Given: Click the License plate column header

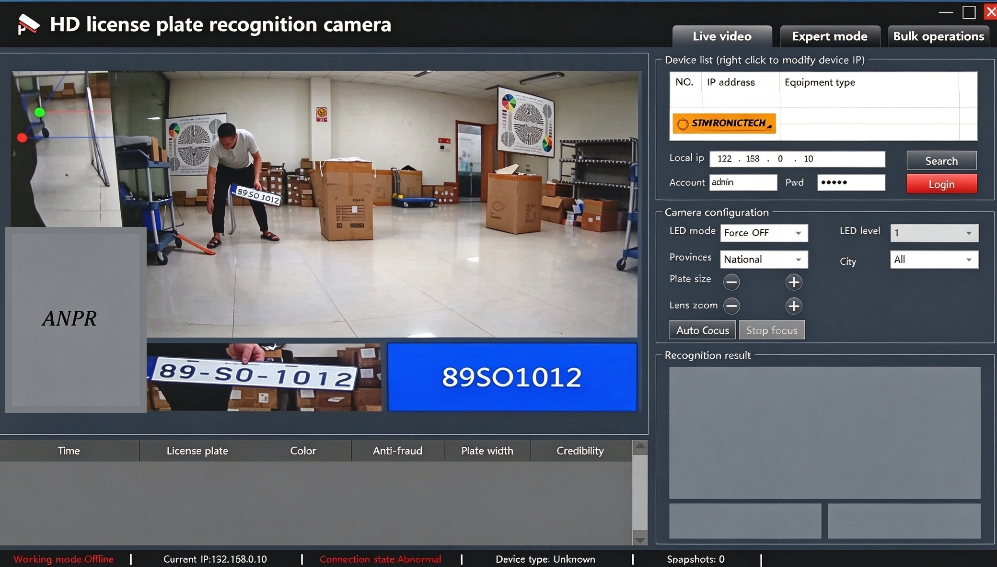Looking at the screenshot, I should (197, 451).
